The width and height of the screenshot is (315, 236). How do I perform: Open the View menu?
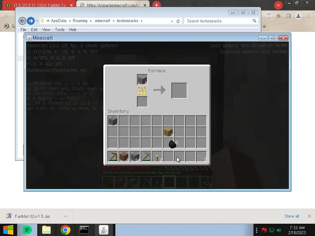46,30
